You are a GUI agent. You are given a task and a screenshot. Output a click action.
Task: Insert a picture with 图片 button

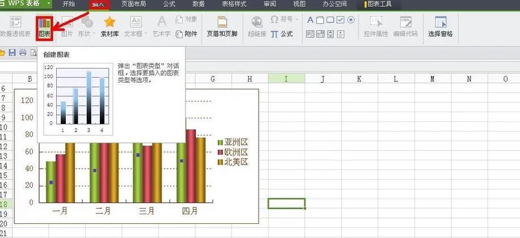click(x=67, y=27)
